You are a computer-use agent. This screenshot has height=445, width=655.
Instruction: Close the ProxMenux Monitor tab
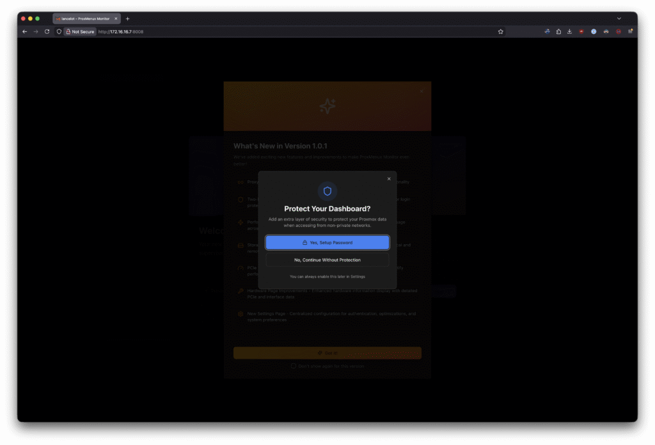116,19
